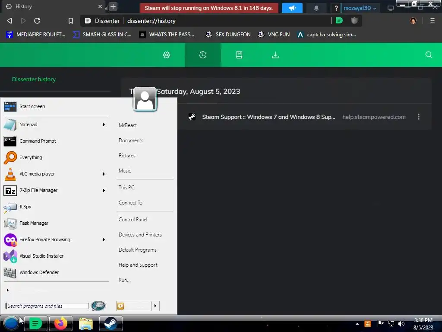Expand 7-Zip File Manager jump list arrow
Image resolution: width=442 pixels, height=332 pixels.
pyautogui.click(x=104, y=190)
